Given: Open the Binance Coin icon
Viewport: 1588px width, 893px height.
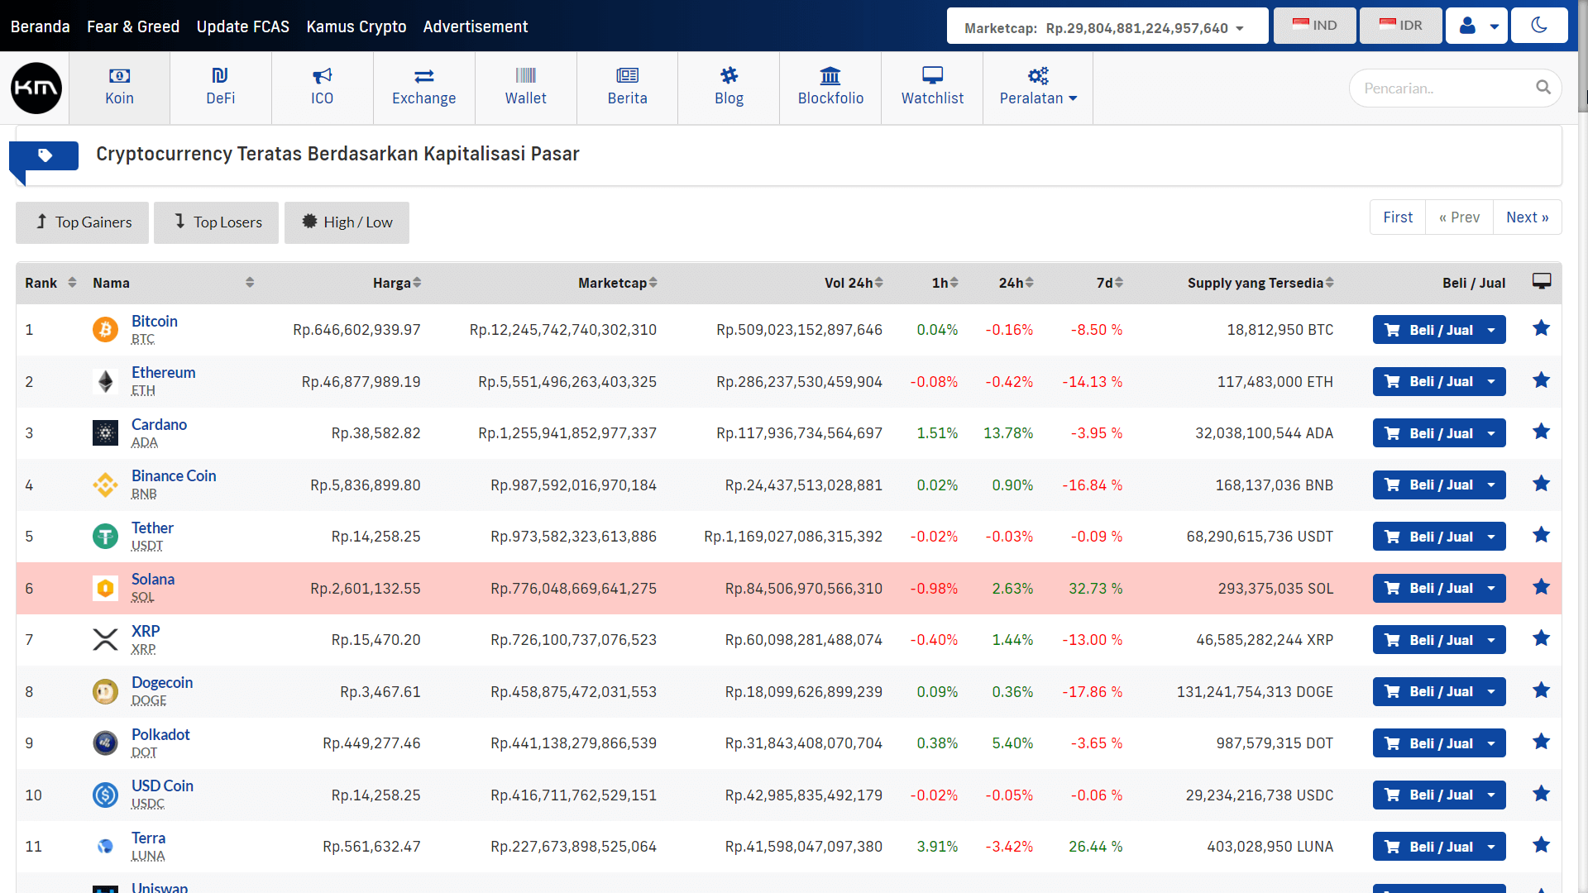Looking at the screenshot, I should click(105, 485).
